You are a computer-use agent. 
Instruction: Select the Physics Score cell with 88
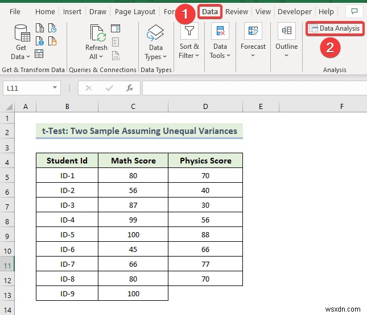pyautogui.click(x=205, y=234)
